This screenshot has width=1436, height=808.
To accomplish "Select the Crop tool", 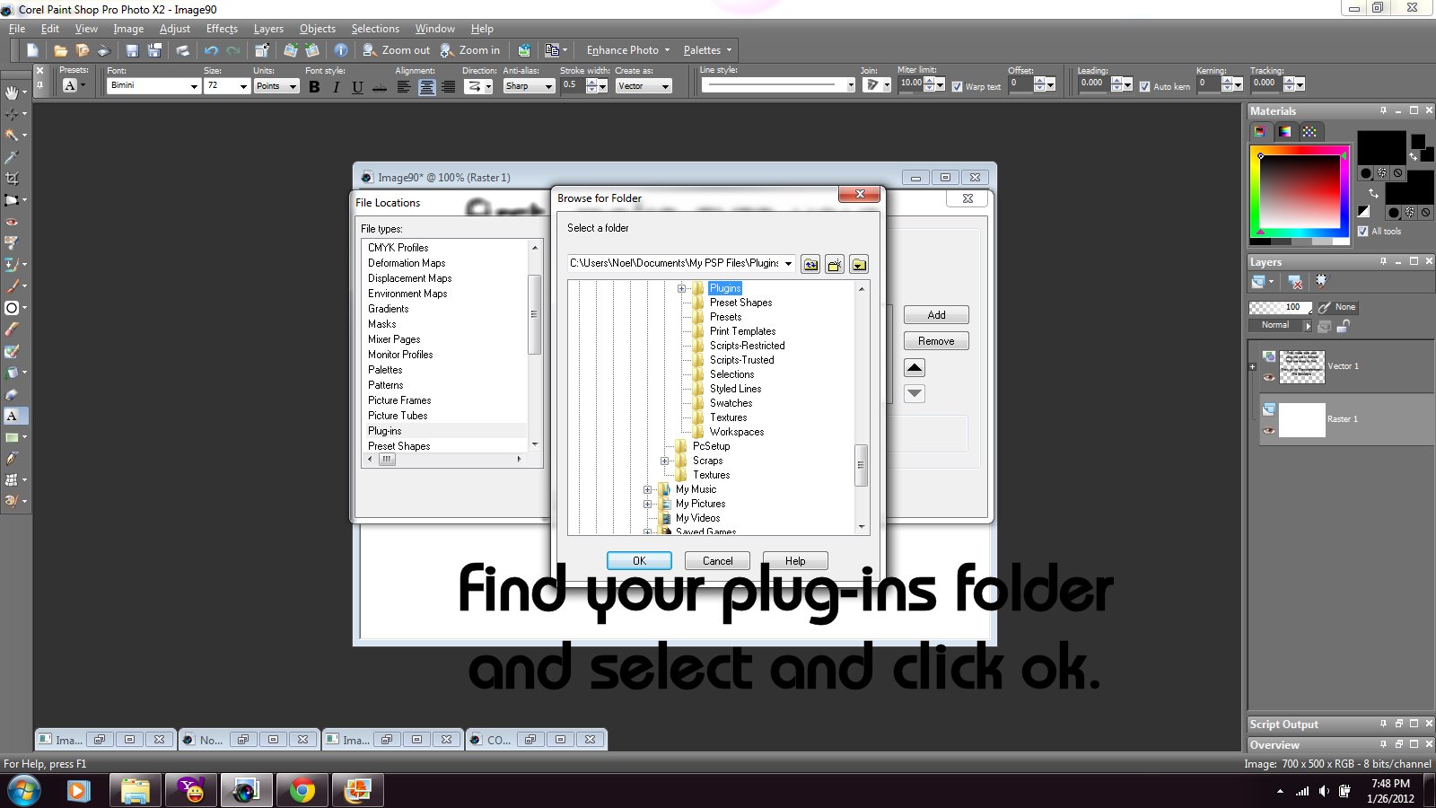I will (x=12, y=178).
